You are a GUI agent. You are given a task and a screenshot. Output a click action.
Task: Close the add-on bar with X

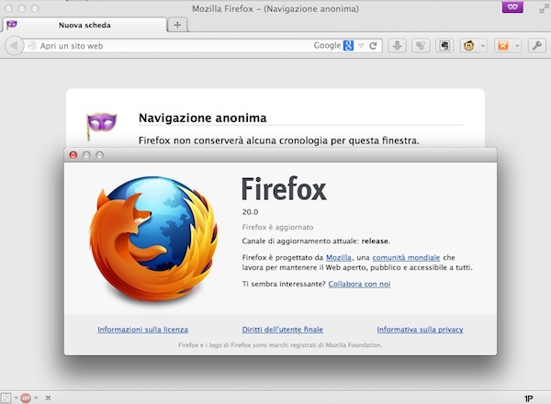point(48,398)
